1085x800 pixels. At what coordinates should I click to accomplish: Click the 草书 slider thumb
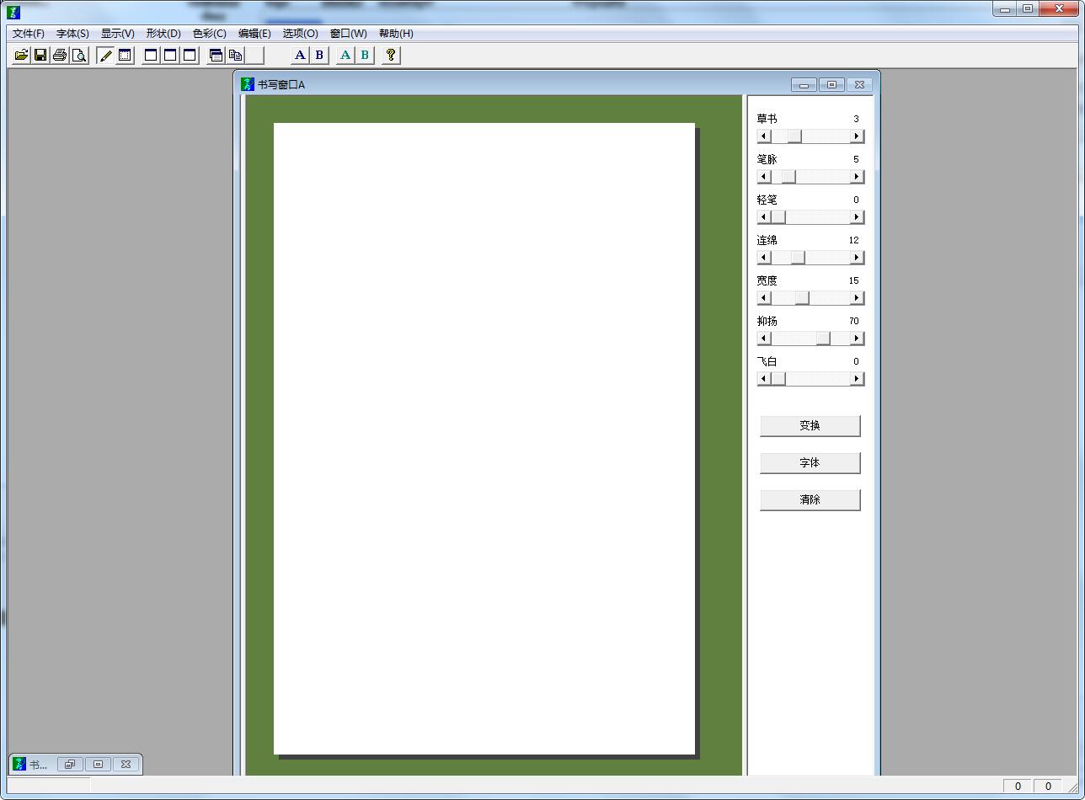point(794,136)
